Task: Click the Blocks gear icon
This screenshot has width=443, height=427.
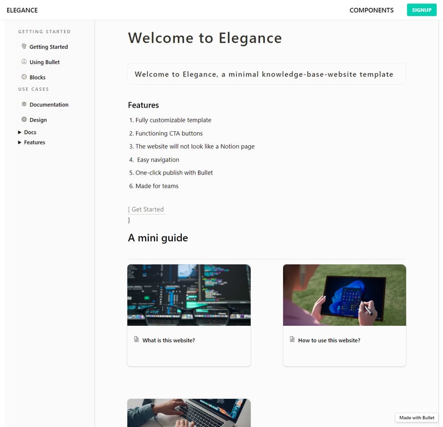Action: tap(24, 77)
